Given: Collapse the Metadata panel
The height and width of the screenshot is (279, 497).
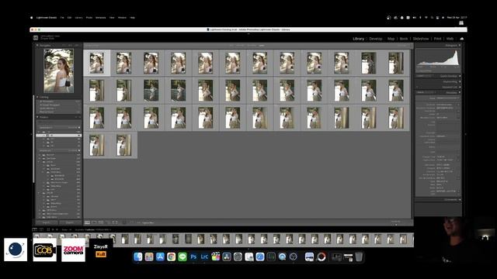Looking at the screenshot, I should tap(459, 92).
